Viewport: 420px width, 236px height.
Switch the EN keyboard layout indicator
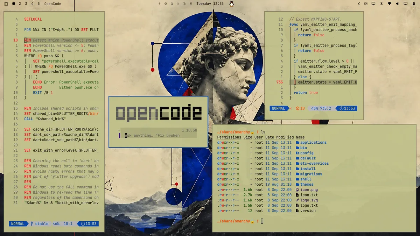pos(366,3)
